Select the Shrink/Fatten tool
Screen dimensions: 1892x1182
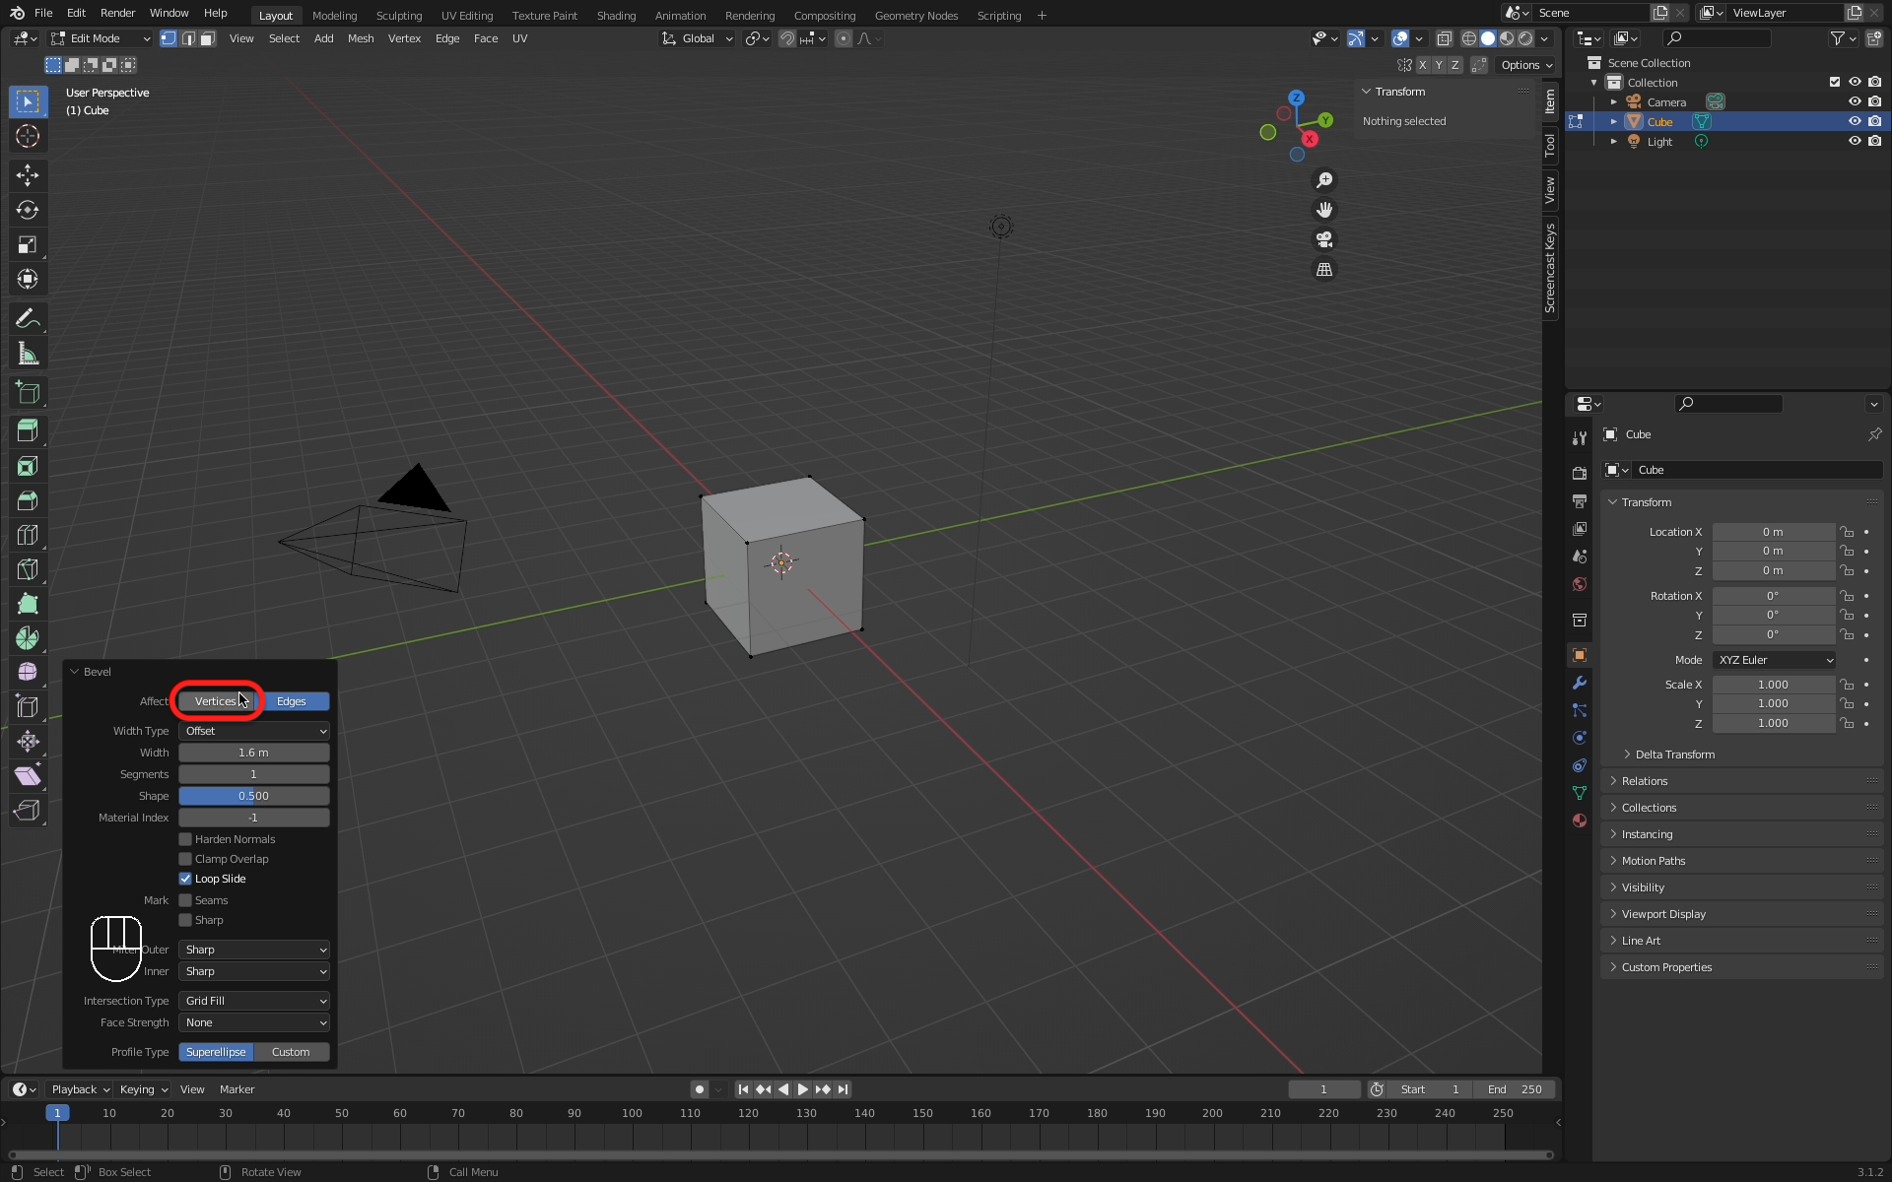[x=28, y=742]
